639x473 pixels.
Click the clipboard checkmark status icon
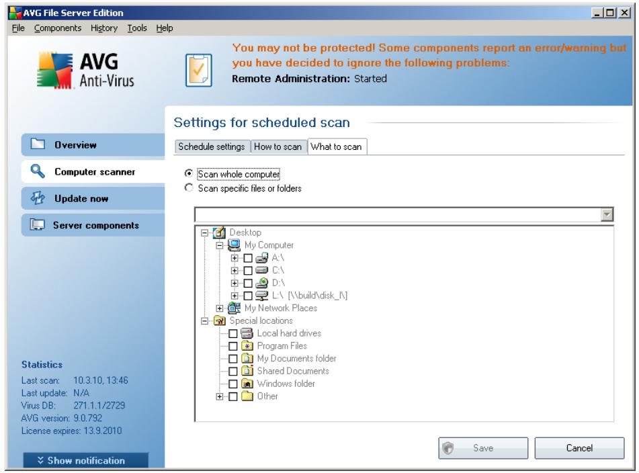(198, 70)
